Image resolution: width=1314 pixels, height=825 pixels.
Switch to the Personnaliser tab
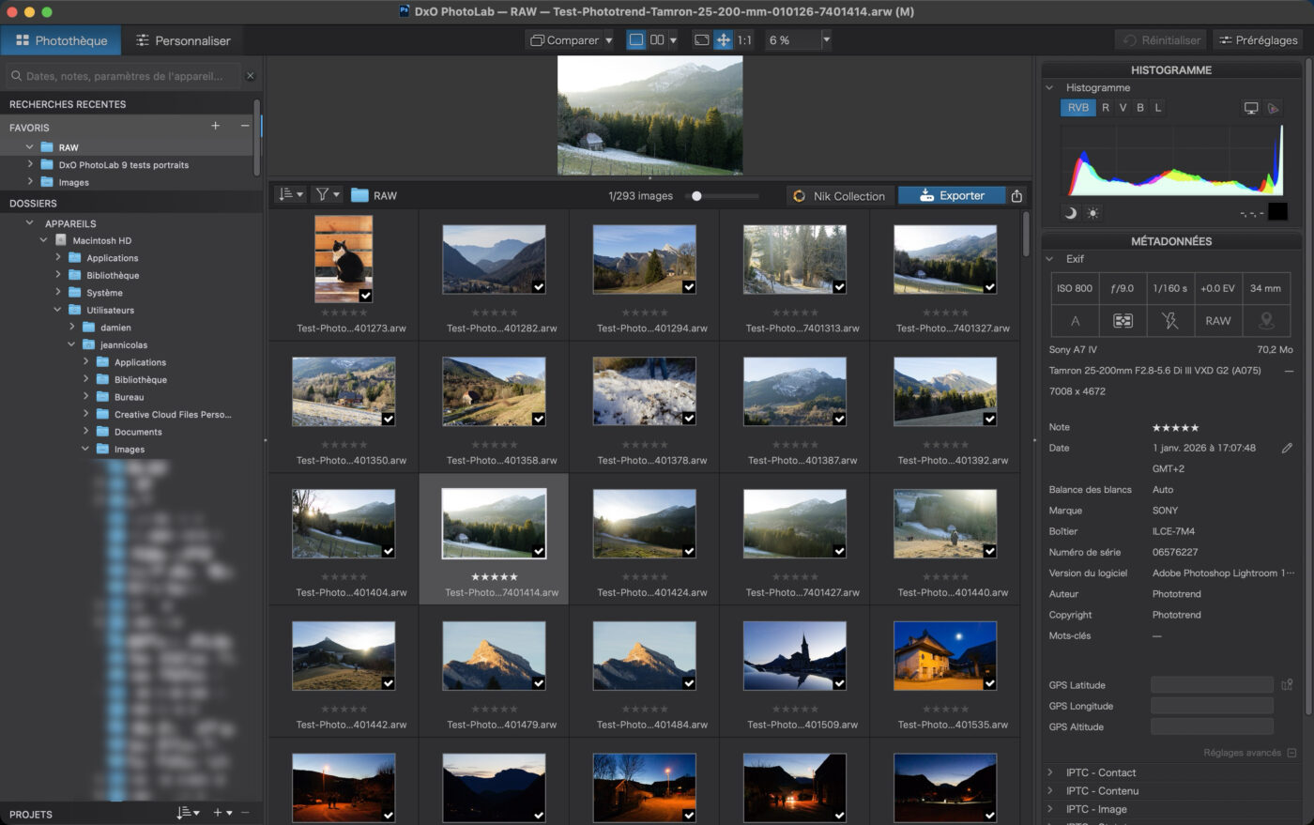[x=184, y=40]
